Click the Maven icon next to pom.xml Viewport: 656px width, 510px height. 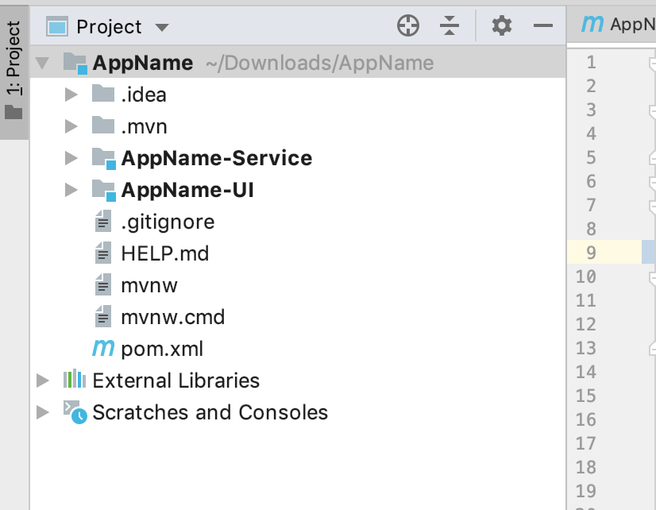pyautogui.click(x=103, y=349)
